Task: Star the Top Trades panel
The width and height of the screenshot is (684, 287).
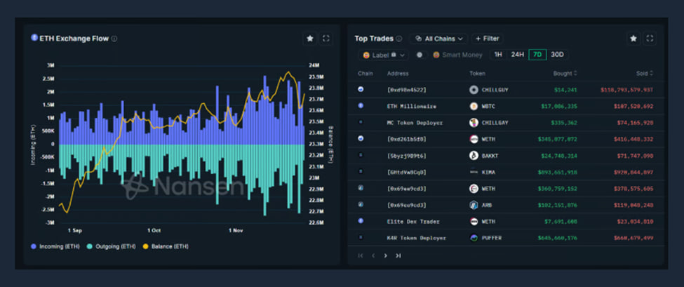Action: click(633, 39)
